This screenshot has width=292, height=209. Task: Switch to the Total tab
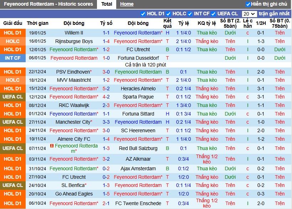107,4
